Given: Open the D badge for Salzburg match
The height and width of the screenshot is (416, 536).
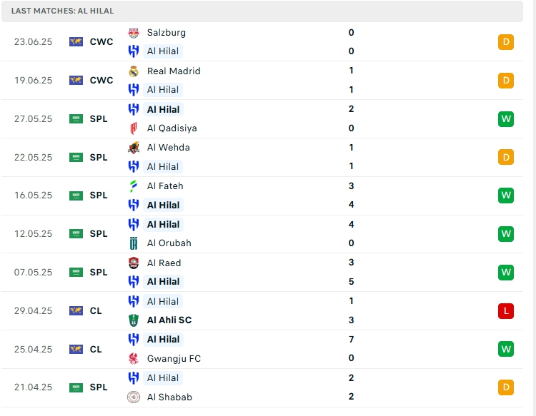Looking at the screenshot, I should tap(506, 42).
